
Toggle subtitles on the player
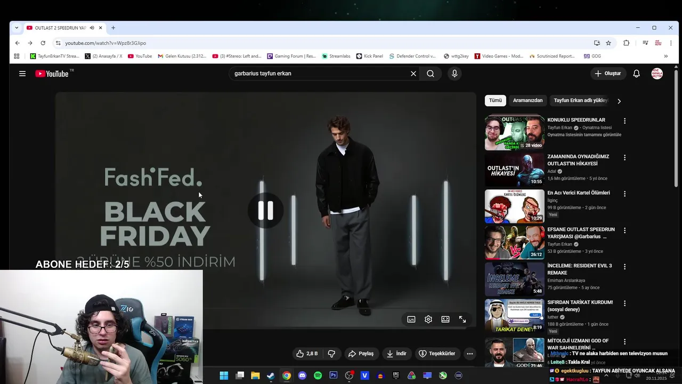411,319
